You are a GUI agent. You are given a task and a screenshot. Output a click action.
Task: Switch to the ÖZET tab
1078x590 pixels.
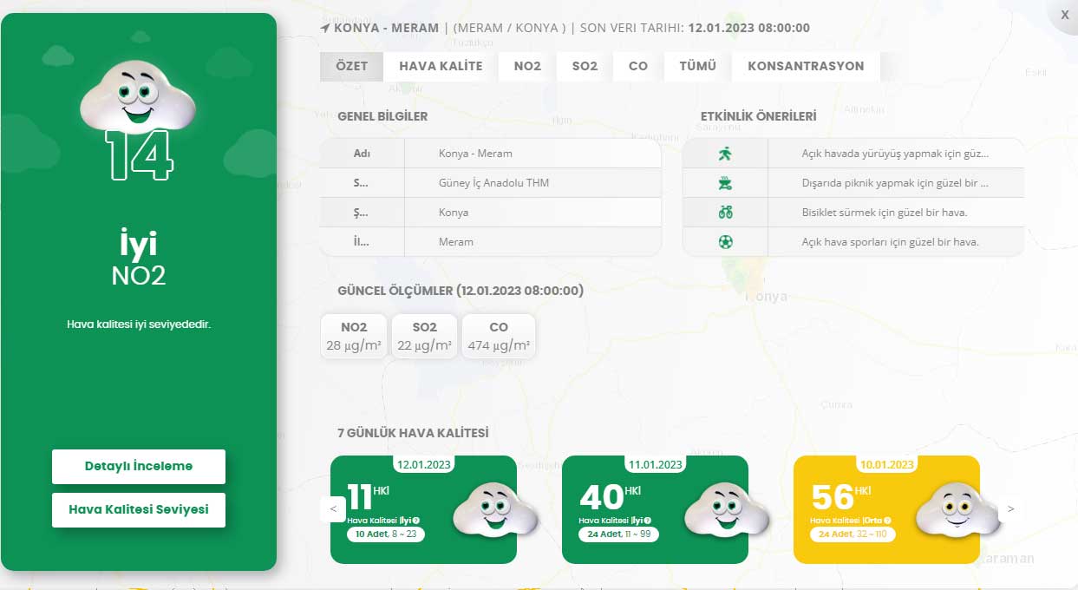point(351,66)
